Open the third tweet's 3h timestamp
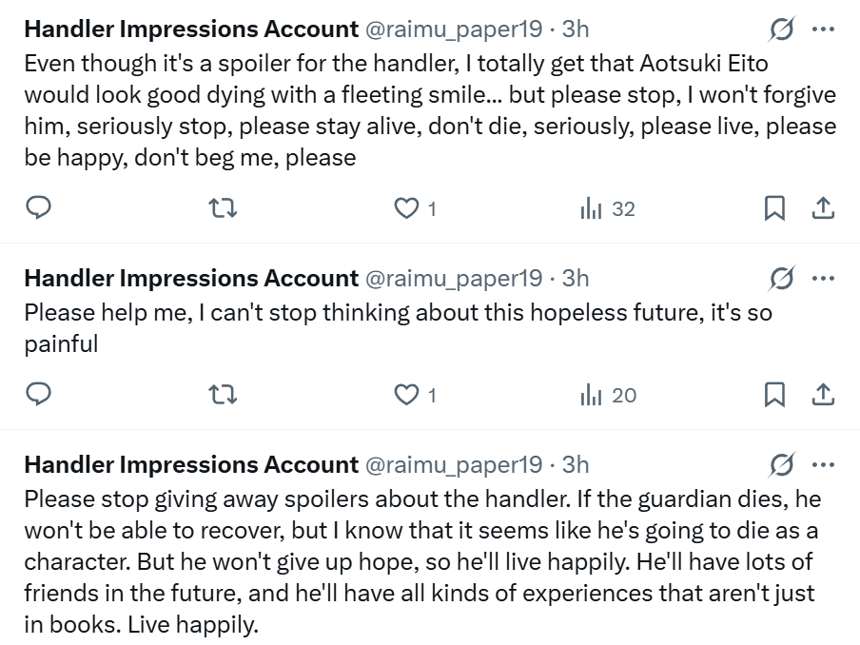Screen dimensions: 860x645 (x=576, y=464)
